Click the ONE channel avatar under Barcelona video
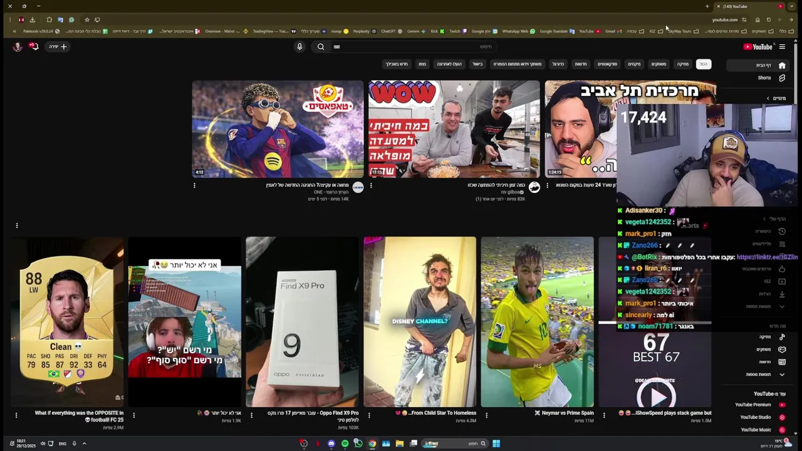The image size is (802, 451). (358, 187)
